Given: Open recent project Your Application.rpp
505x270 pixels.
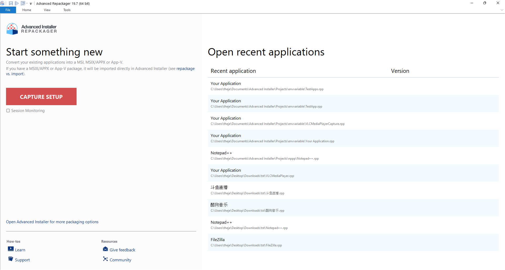Looking at the screenshot, I should coord(353,138).
